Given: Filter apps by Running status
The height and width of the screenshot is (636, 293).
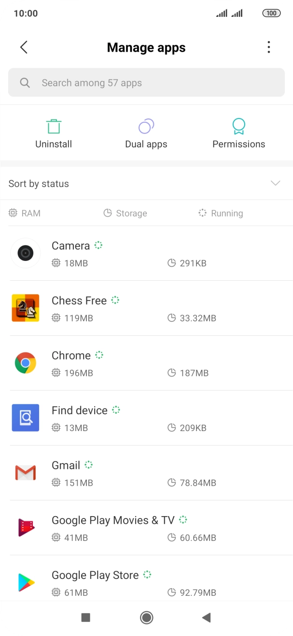Looking at the screenshot, I should [x=220, y=213].
